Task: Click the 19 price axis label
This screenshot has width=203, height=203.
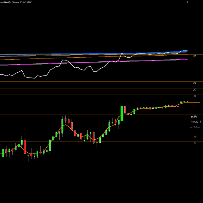Action: point(194,96)
